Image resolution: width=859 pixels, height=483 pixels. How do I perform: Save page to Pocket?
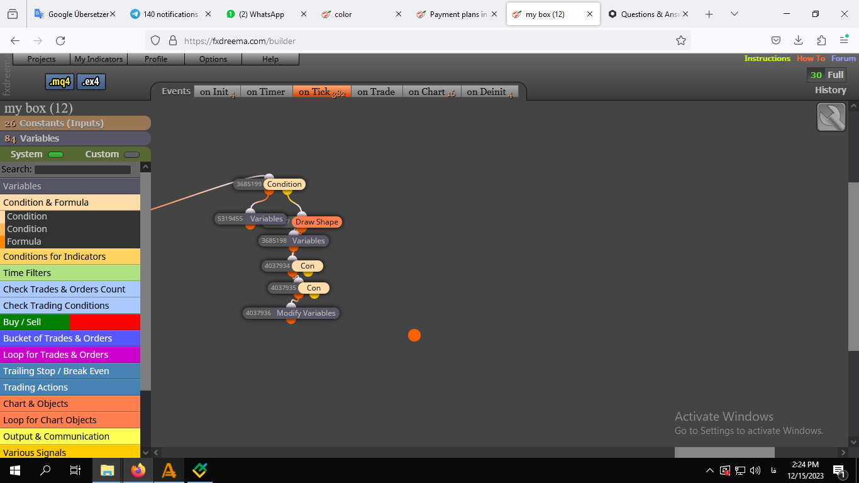point(776,41)
